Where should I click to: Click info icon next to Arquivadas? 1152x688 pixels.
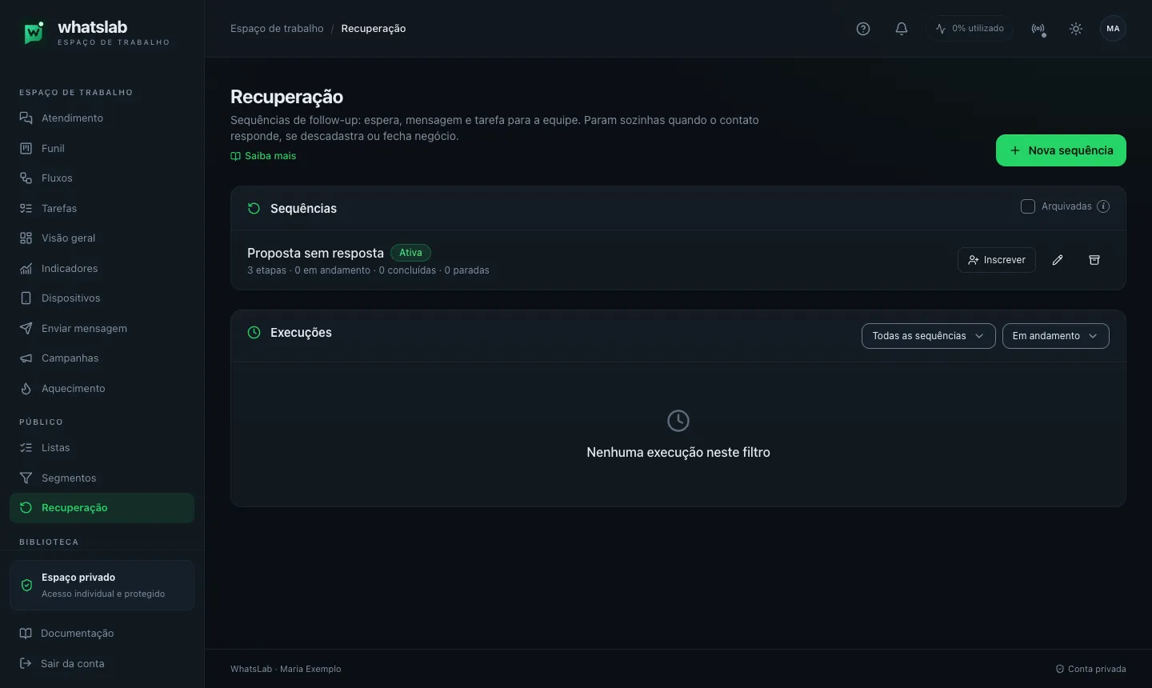point(1103,206)
